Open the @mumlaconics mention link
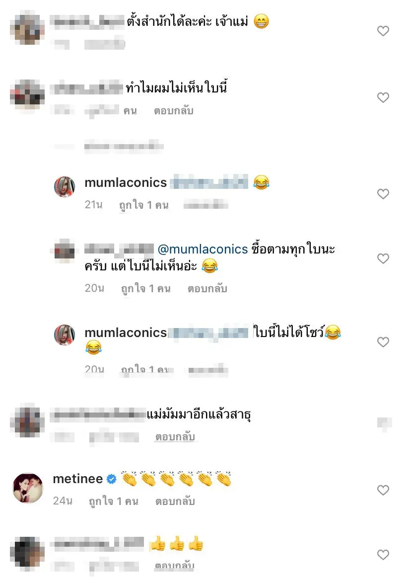 [202, 249]
